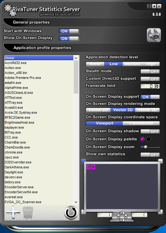
Task: Select BFBC2Game.exe profile
Action: click(39, 117)
